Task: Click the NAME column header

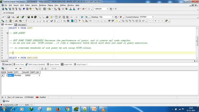Action: [11, 72]
